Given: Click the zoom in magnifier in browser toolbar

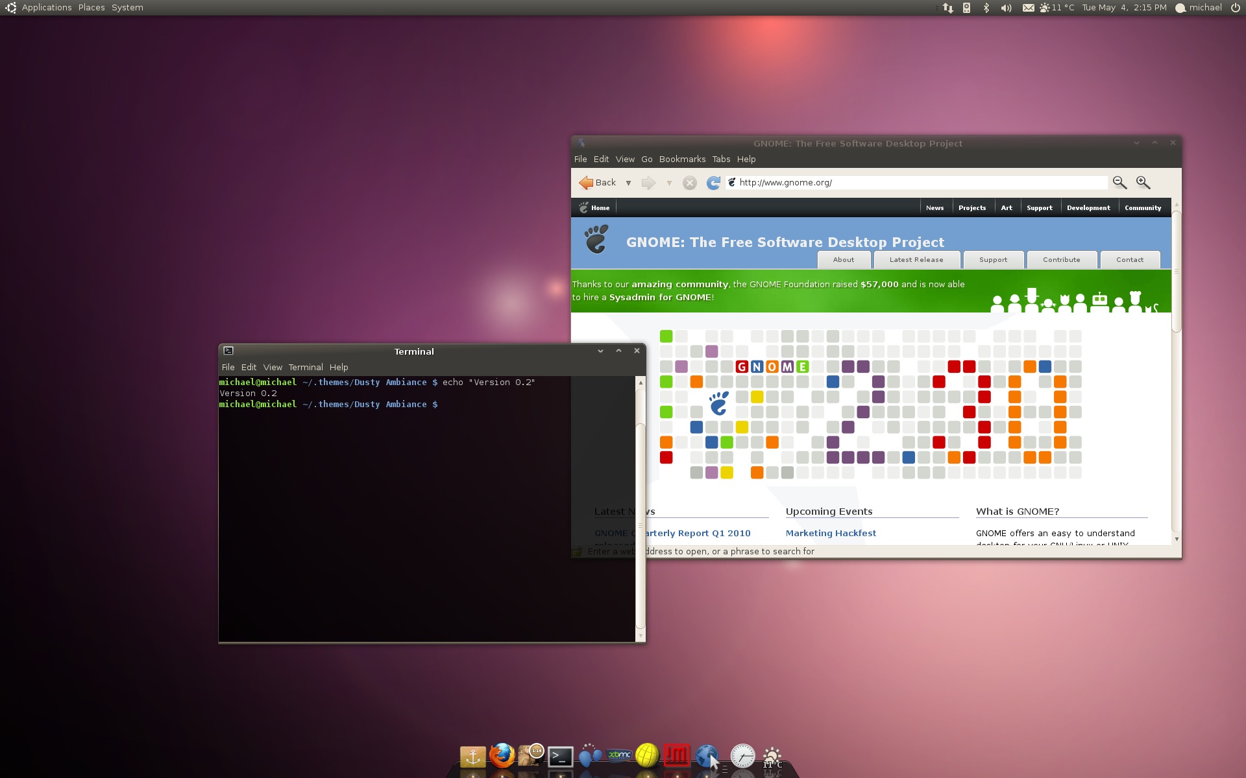Looking at the screenshot, I should click(1143, 183).
